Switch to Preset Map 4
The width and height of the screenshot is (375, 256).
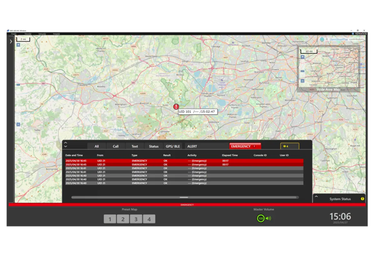(149, 219)
